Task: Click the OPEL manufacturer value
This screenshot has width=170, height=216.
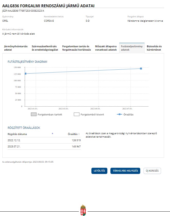Action: coord(5,21)
